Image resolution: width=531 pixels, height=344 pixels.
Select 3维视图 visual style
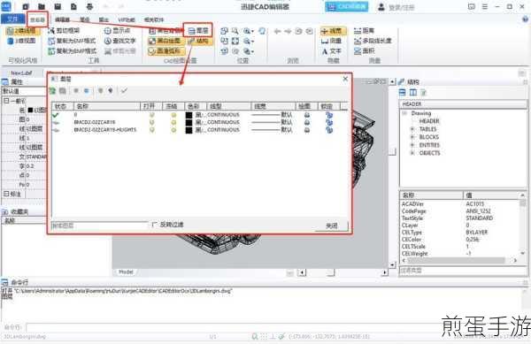[x=22, y=41]
